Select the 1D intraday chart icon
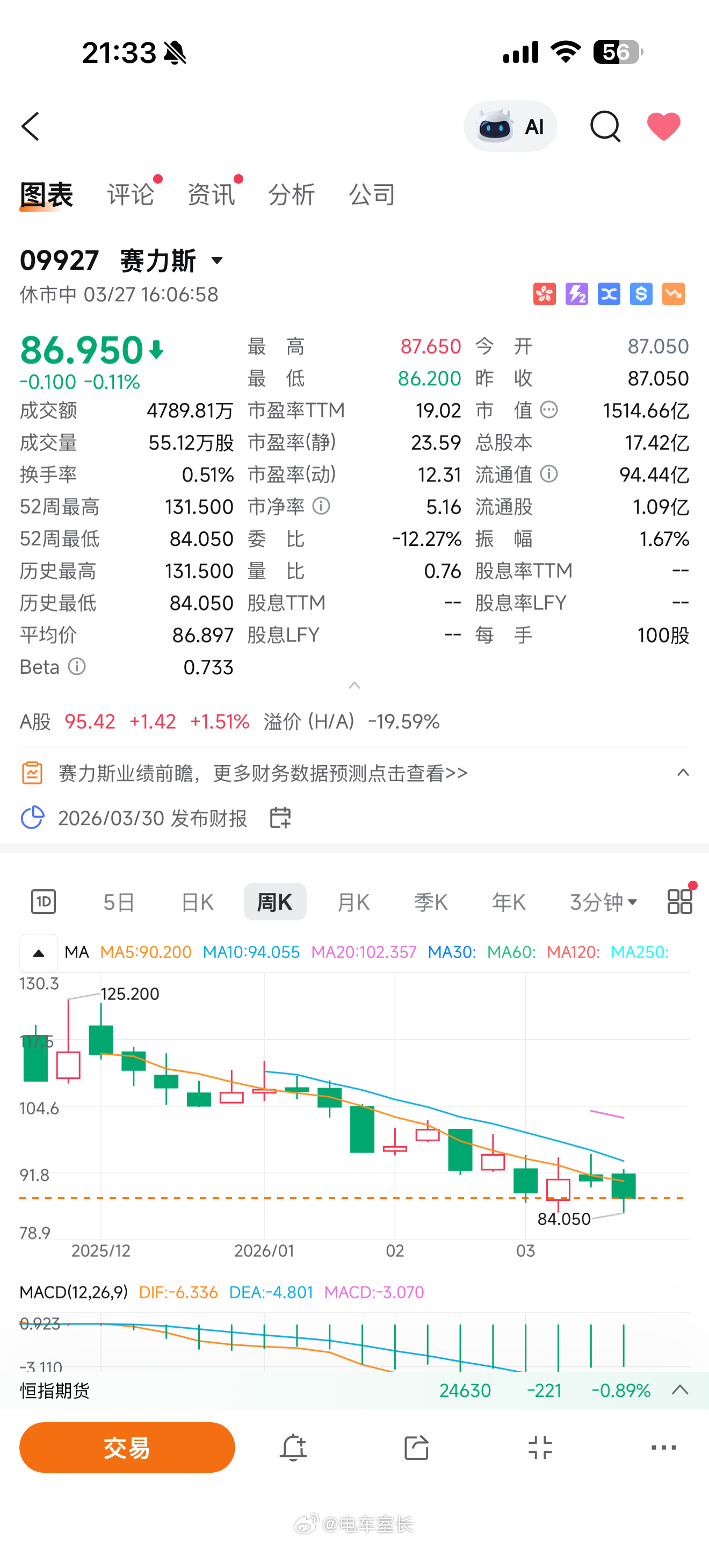709x1541 pixels. pos(43,902)
